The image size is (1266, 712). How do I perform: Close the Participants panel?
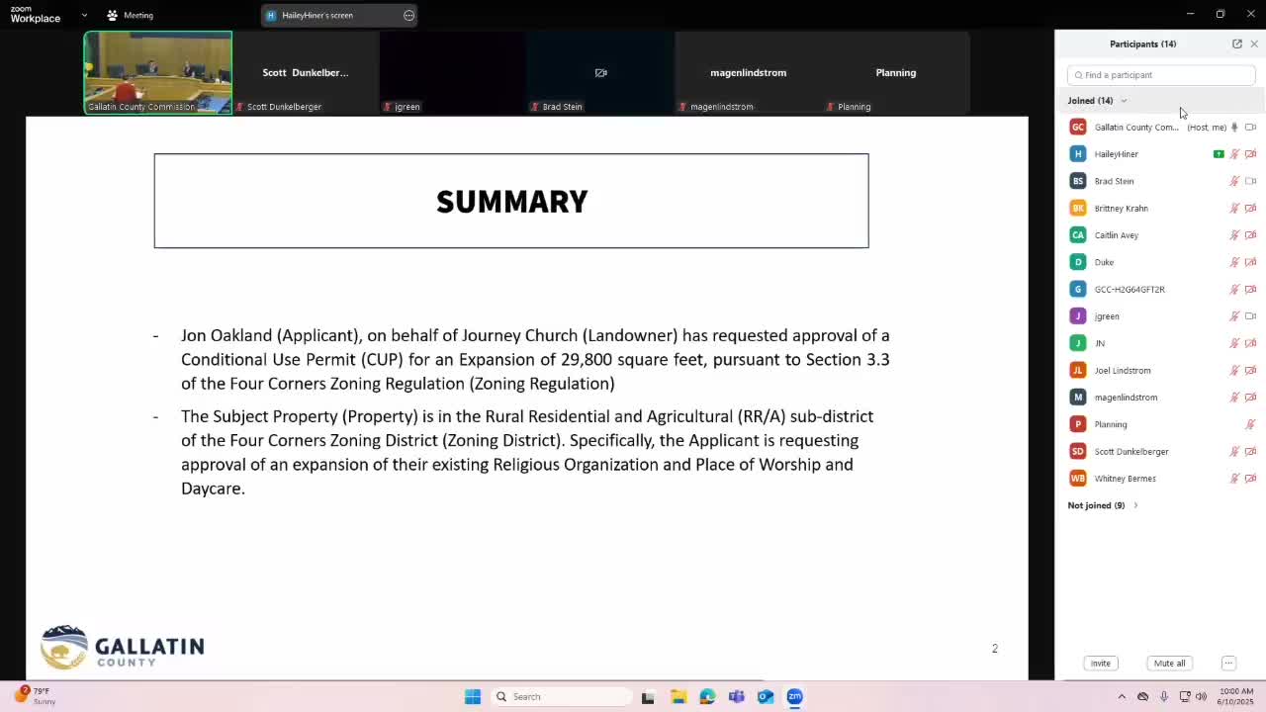(1254, 44)
